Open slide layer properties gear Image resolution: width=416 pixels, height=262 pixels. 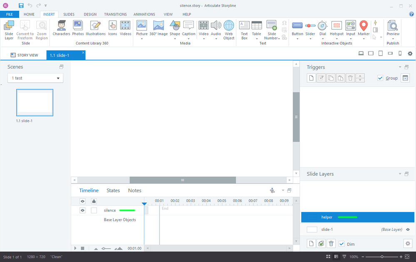point(408,244)
